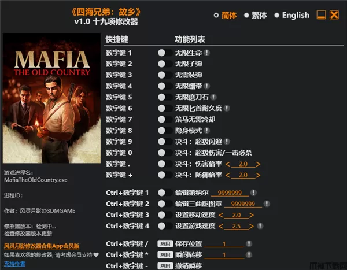
Task: Select 简体 language option
Action: [226, 15]
